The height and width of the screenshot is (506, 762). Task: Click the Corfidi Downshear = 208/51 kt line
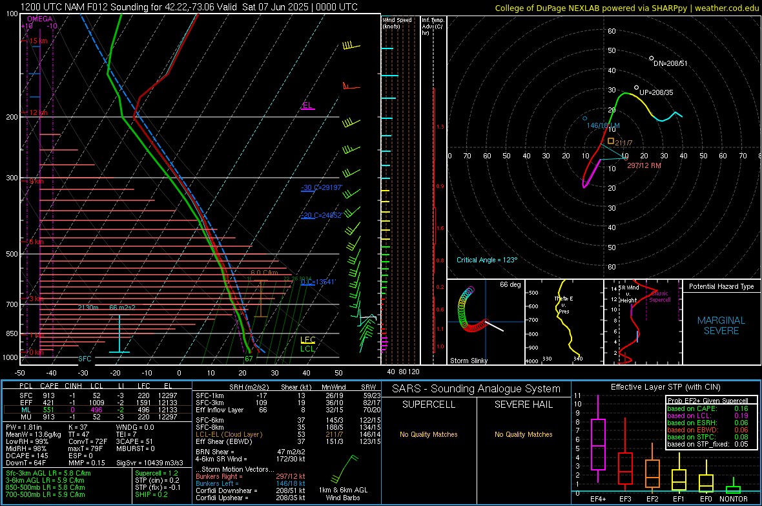point(251,490)
